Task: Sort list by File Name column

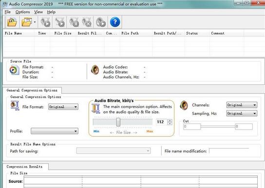Action: pos(19,33)
